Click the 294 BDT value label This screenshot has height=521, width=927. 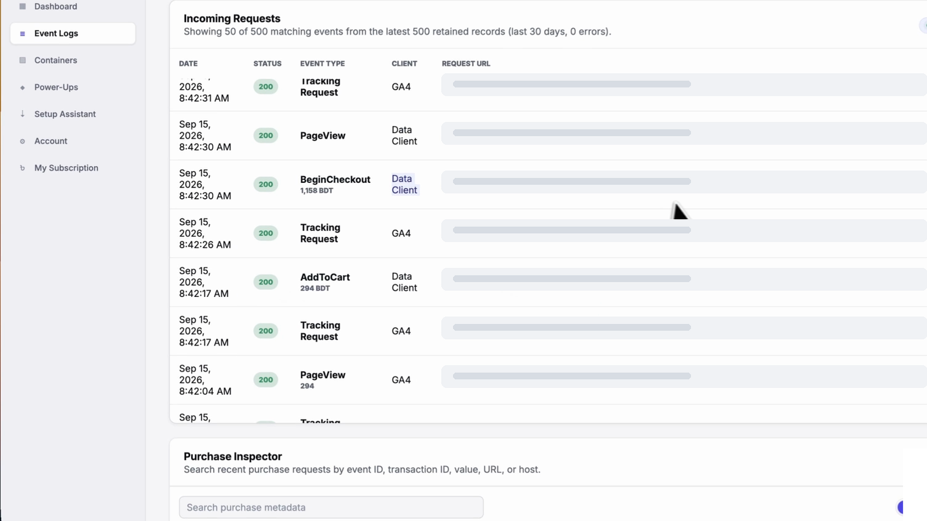(315, 288)
